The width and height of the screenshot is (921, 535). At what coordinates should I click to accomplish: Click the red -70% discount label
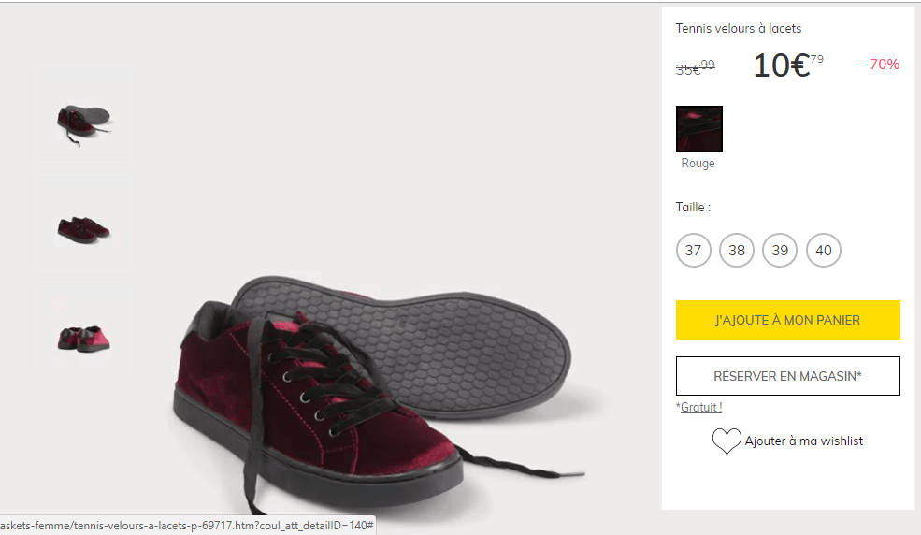880,65
